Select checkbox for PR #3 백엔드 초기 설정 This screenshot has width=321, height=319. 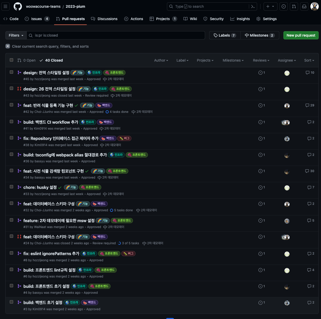pos(11,302)
